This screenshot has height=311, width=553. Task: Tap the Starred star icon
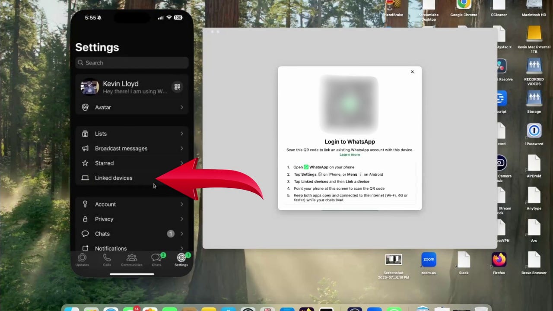pyautogui.click(x=85, y=163)
